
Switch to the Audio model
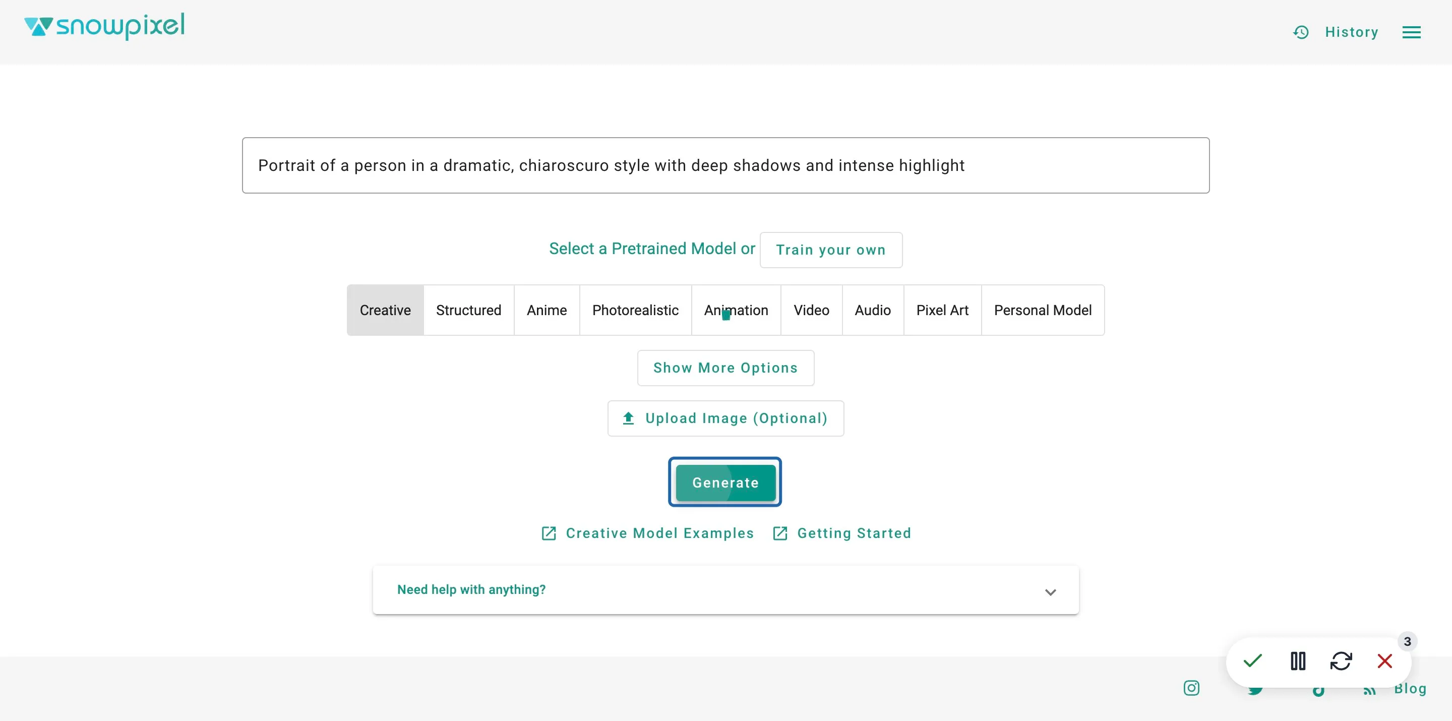click(873, 310)
